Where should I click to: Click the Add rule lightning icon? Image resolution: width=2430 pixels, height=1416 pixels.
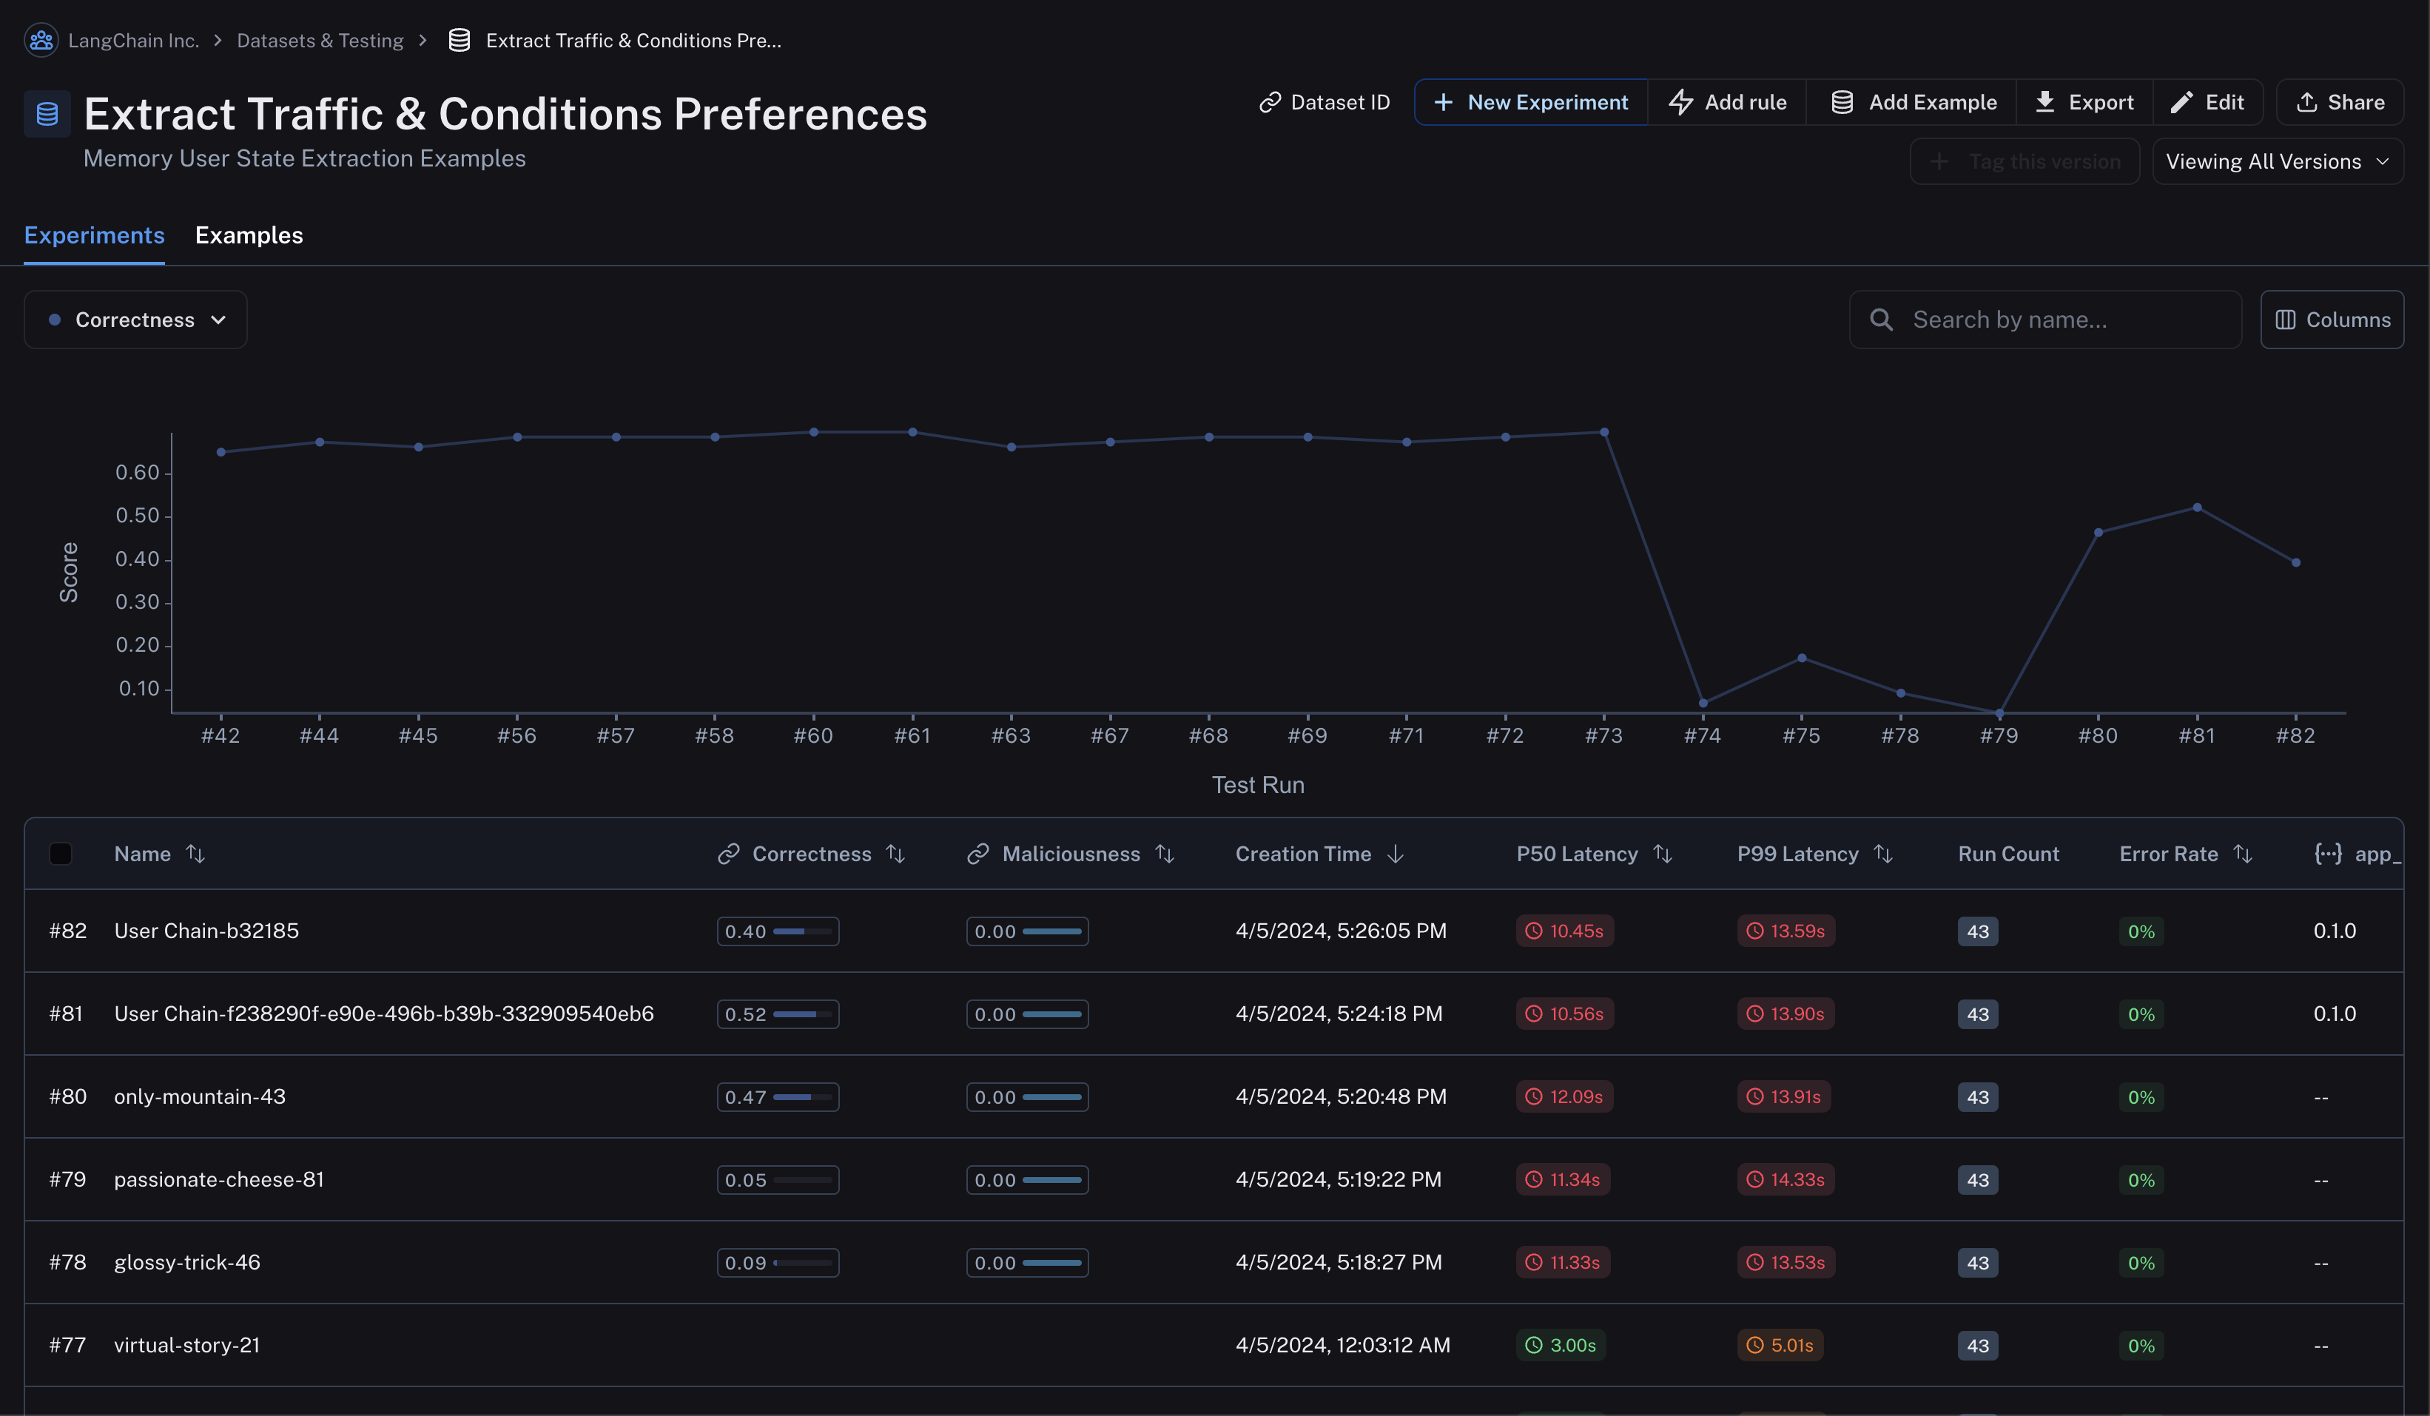pyautogui.click(x=1680, y=102)
